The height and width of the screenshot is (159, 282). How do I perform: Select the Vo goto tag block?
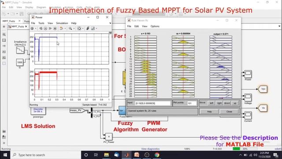tap(263, 108)
